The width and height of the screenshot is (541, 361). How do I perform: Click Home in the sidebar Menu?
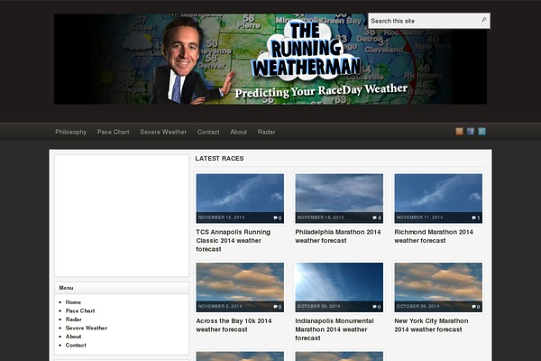73,302
